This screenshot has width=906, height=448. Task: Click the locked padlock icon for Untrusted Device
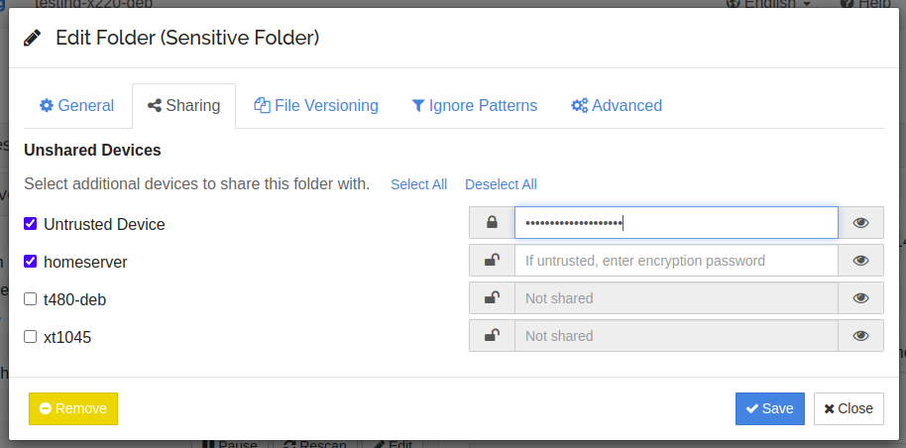coord(492,223)
